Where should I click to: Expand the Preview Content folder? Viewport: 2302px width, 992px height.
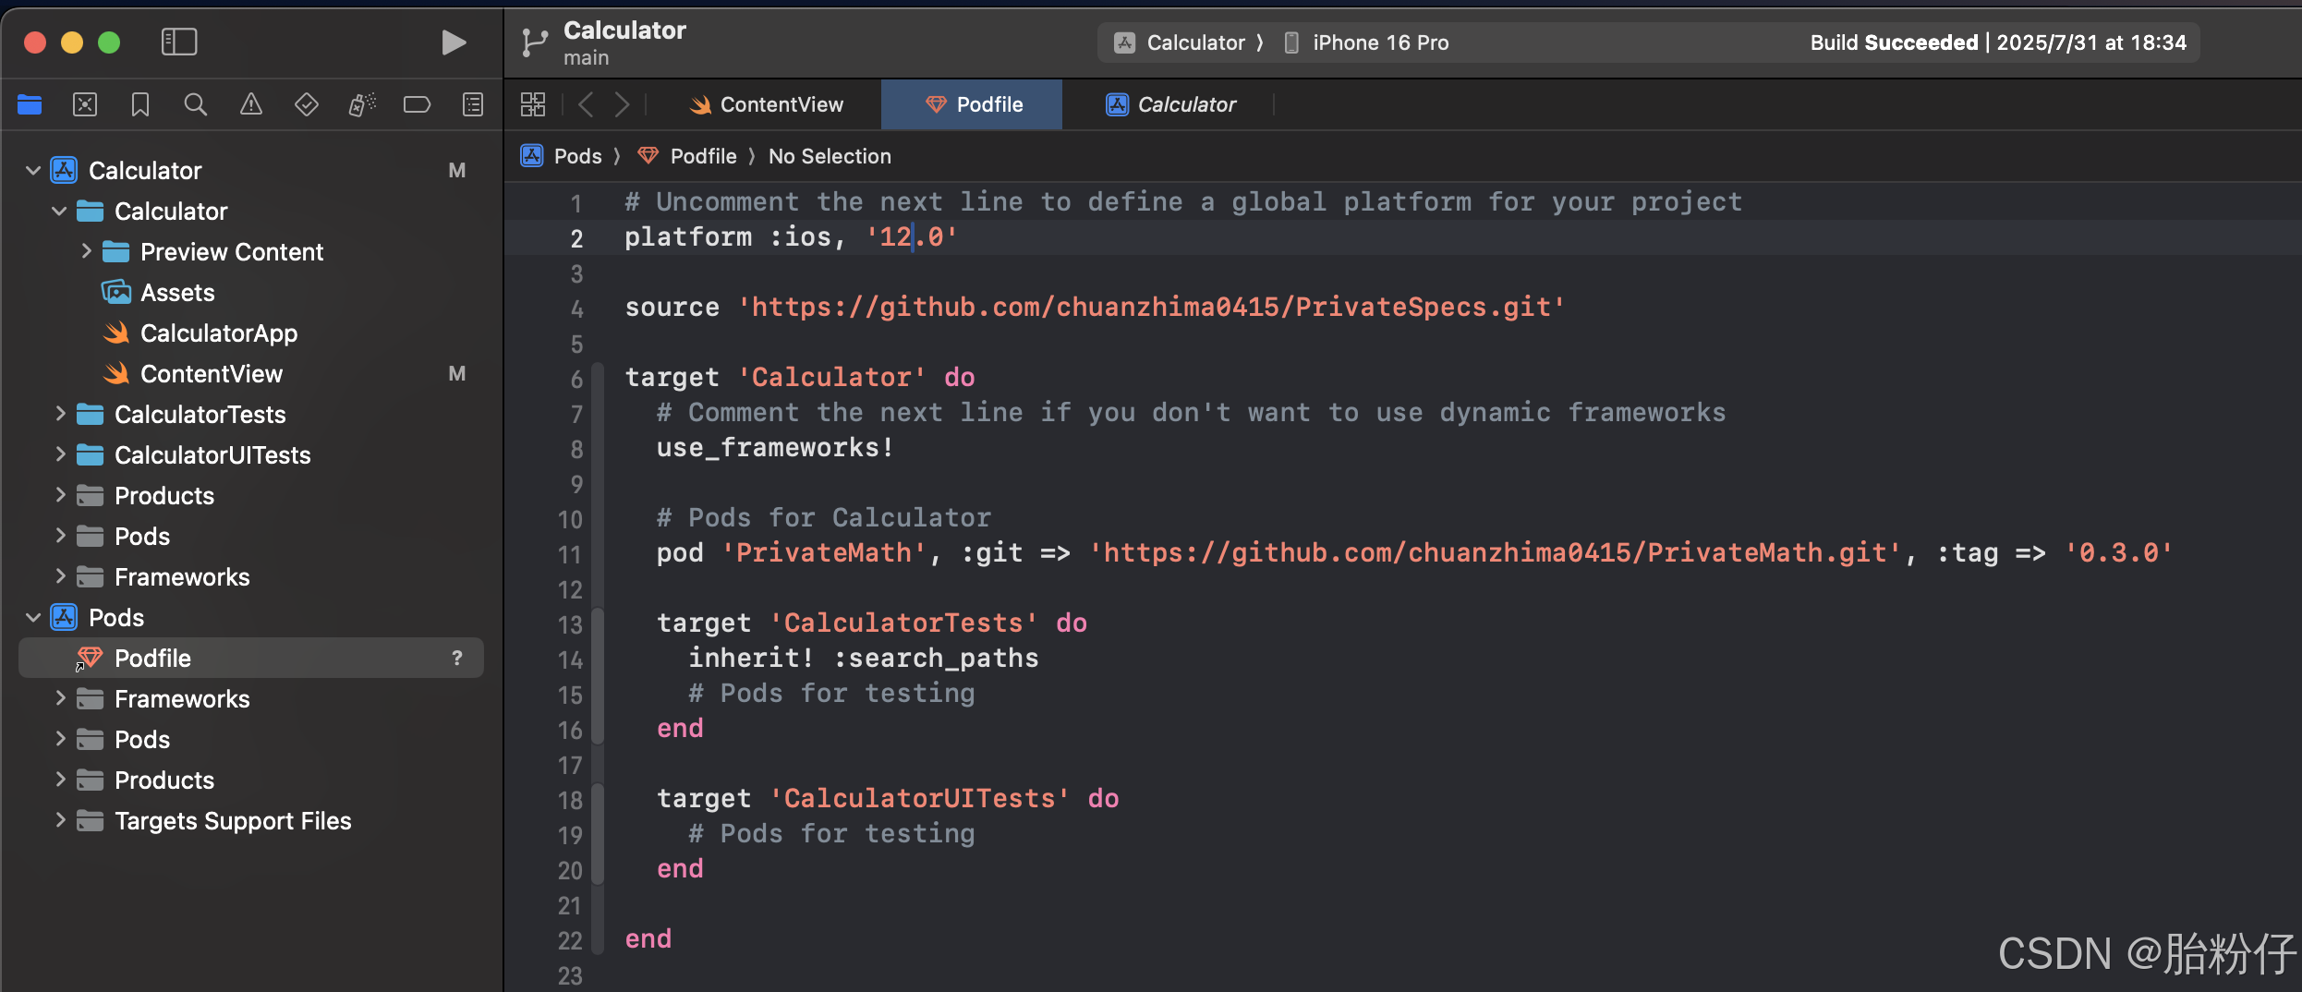click(x=86, y=251)
